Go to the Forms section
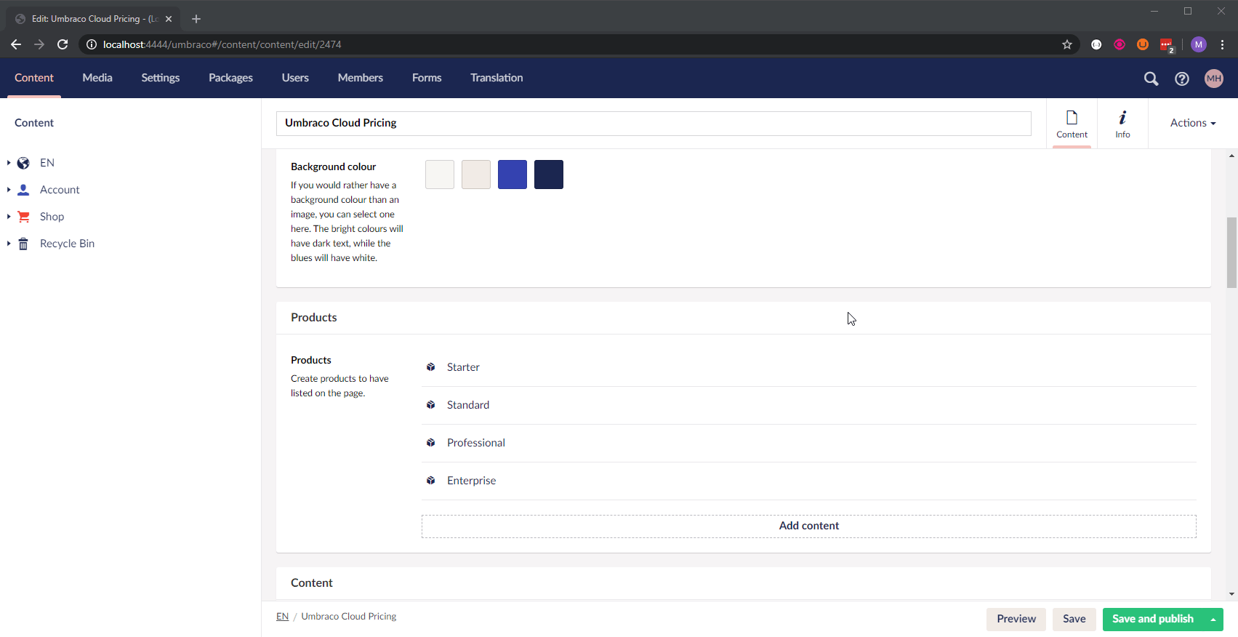Viewport: 1238px width, 637px height. pos(427,78)
